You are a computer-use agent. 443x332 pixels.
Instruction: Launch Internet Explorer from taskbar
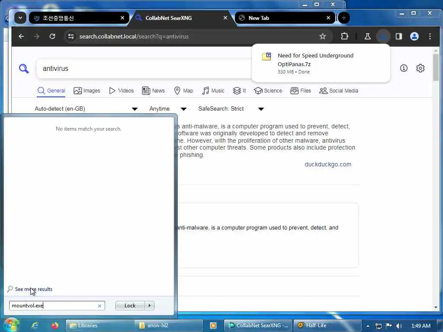[35, 326]
